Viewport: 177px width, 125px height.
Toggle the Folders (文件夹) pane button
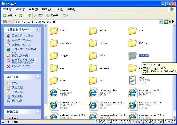pos(52,15)
